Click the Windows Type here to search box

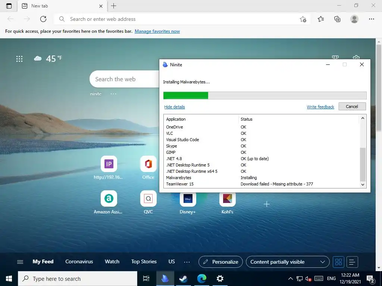78,279
